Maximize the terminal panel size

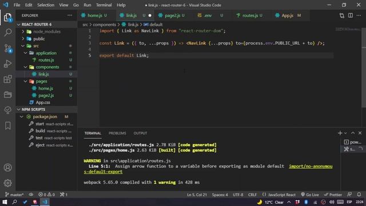[353, 133]
